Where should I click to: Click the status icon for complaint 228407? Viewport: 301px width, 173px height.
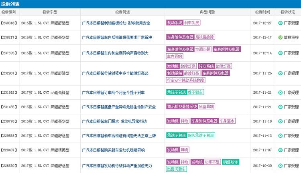coord(280,150)
